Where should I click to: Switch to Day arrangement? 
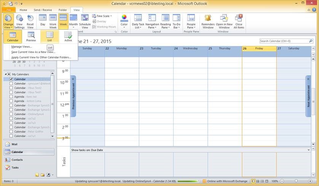click(43, 20)
